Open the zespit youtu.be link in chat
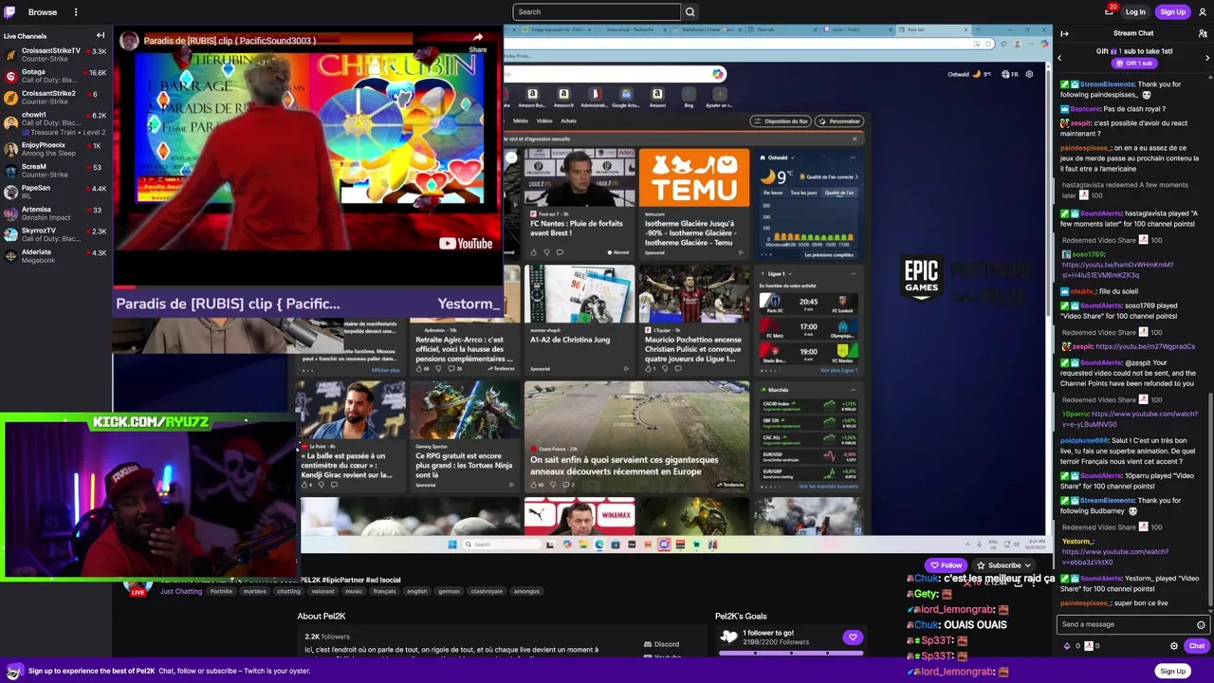Image resolution: width=1214 pixels, height=683 pixels. 1145,346
